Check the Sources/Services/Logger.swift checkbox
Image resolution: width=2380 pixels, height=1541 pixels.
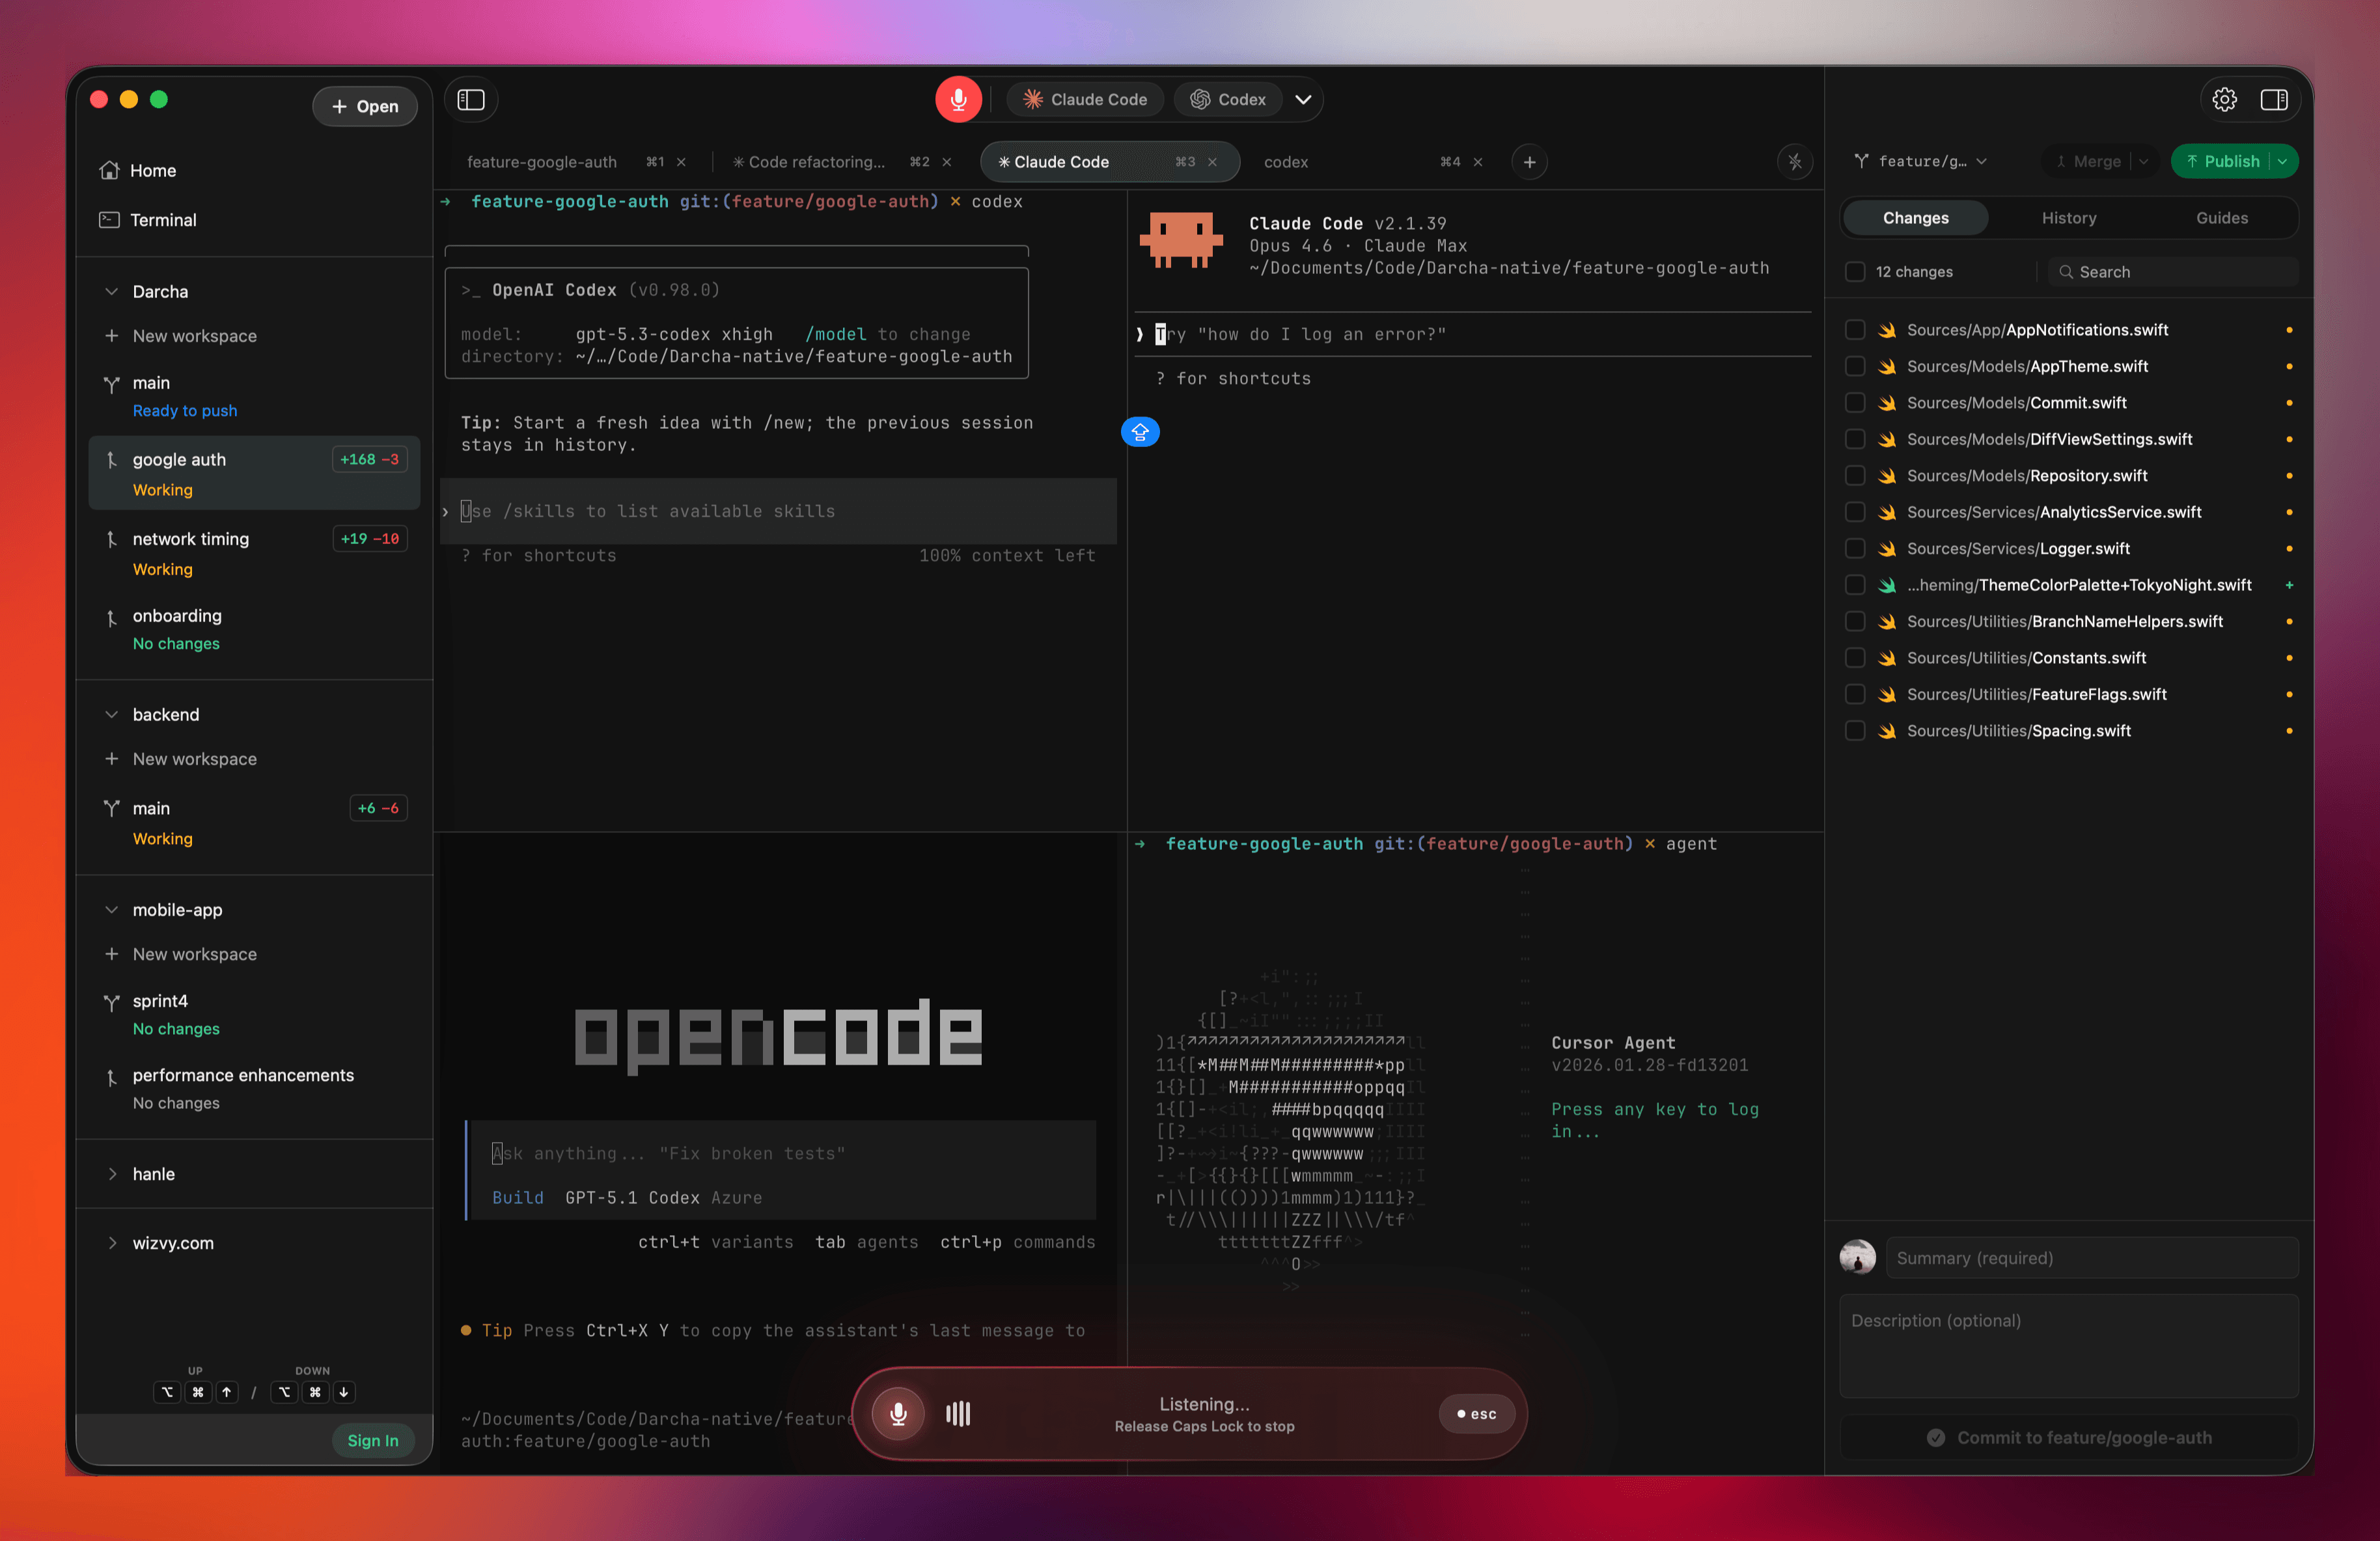1855,548
